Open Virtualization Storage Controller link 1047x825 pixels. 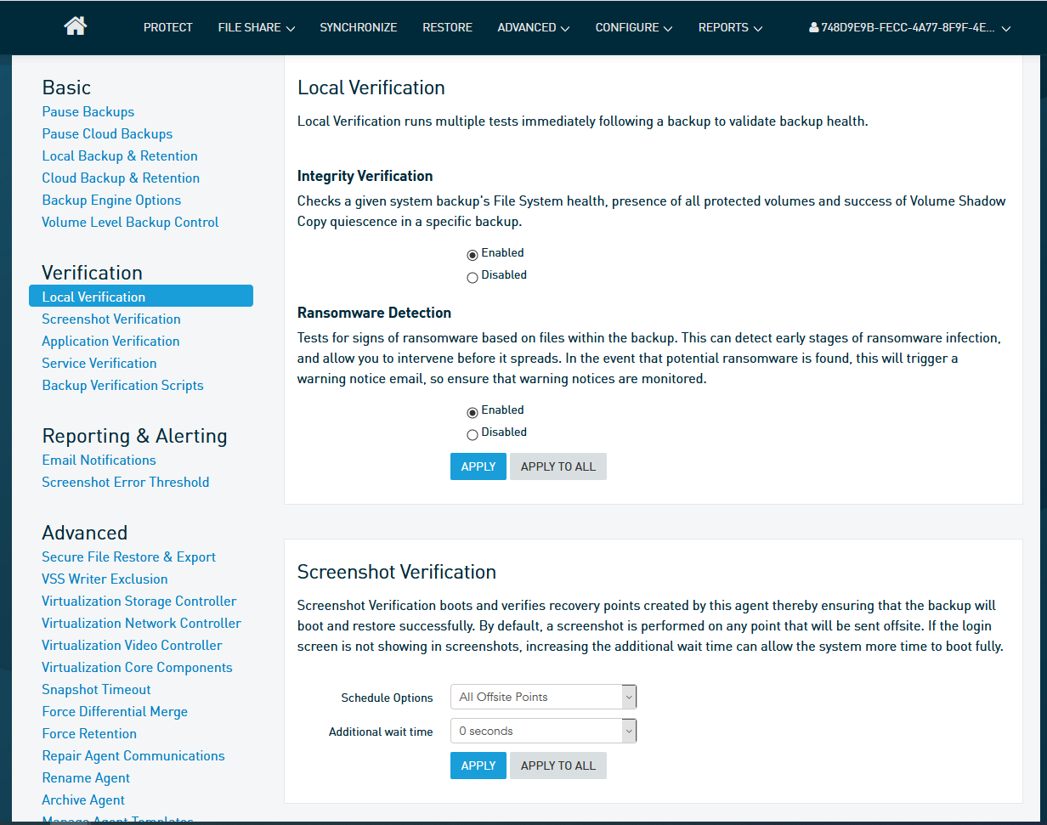[139, 601]
